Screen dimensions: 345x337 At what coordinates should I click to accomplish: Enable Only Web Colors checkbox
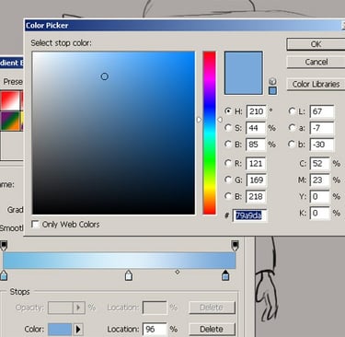36,225
